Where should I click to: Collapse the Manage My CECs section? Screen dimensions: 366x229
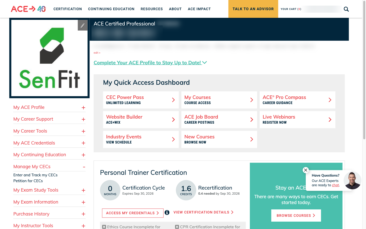click(84, 167)
